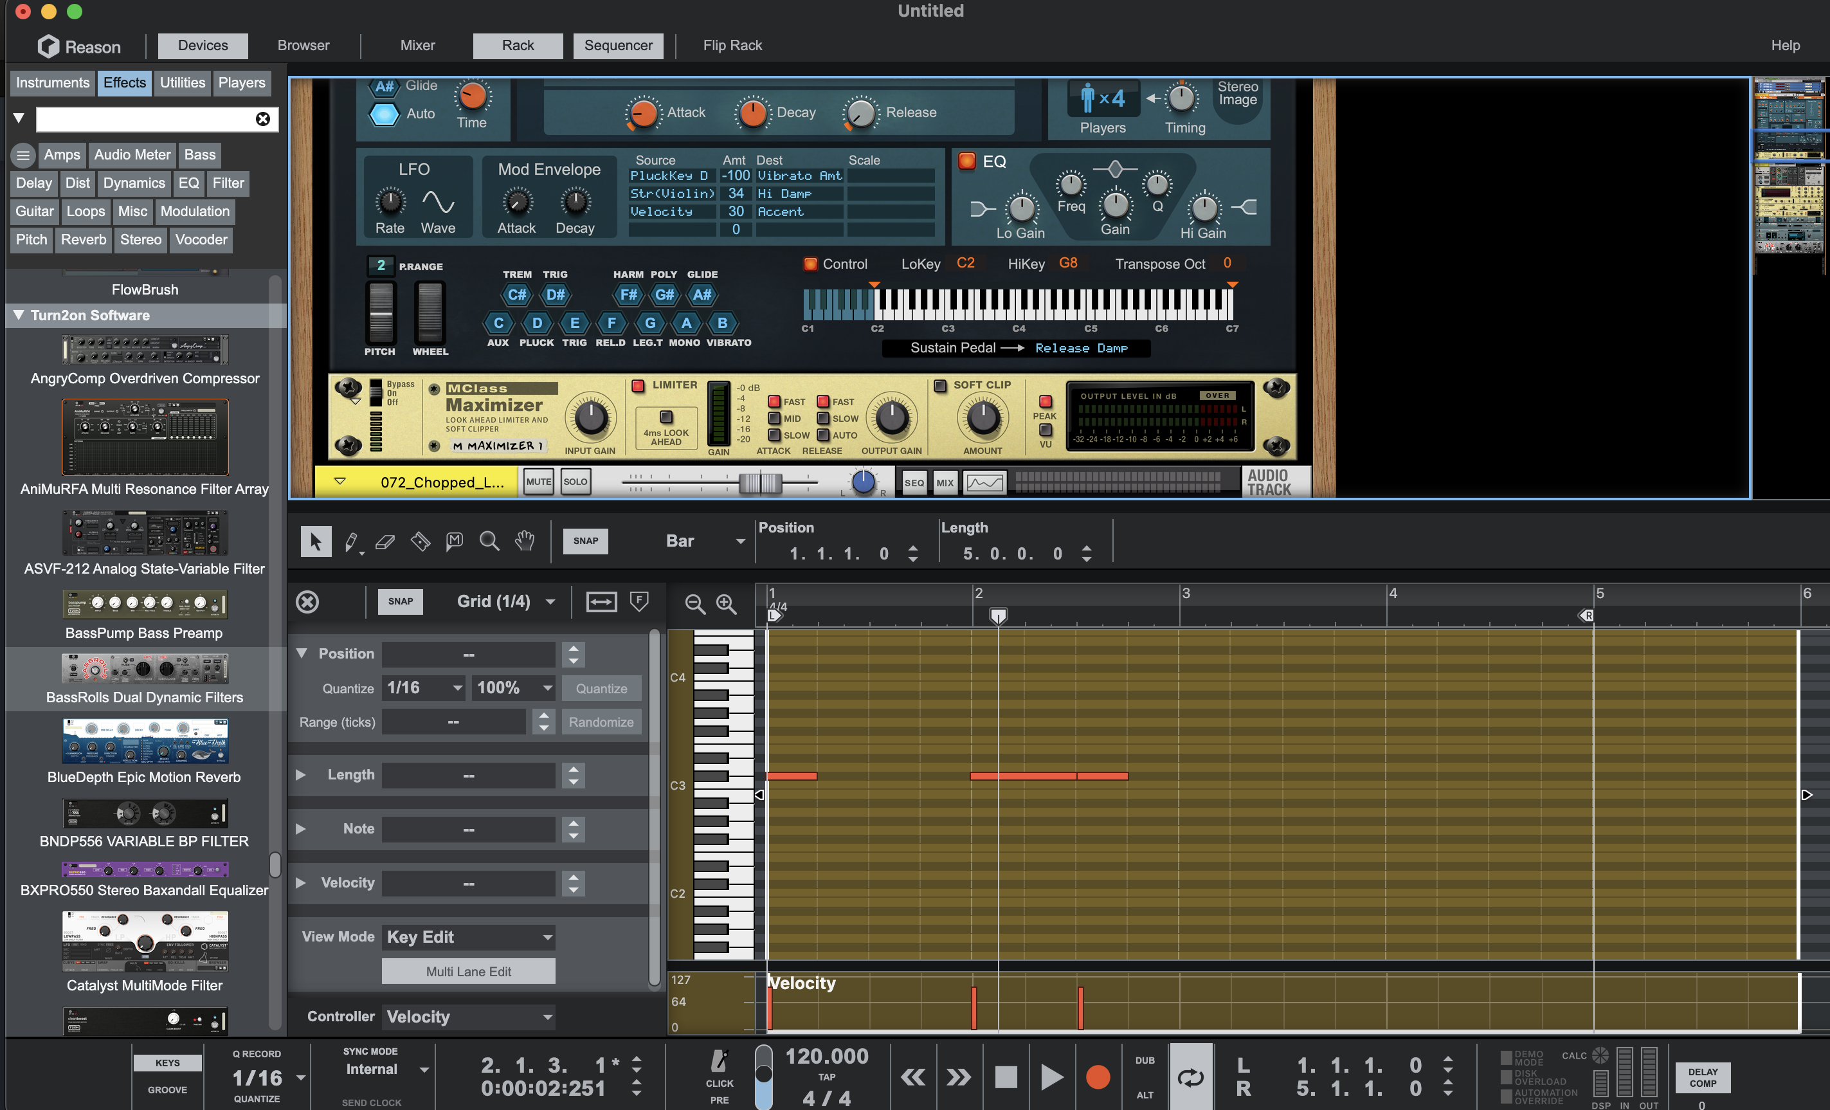Select the Pencil tool in sequencer toolbar

tap(351, 541)
